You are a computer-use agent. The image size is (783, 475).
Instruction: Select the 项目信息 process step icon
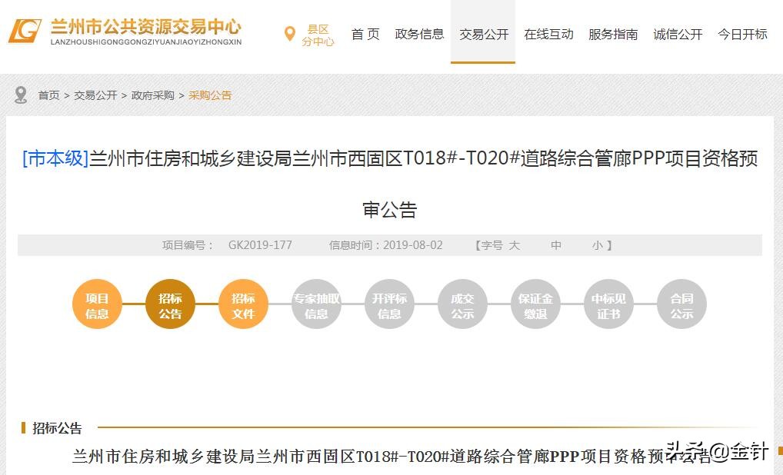(x=97, y=304)
